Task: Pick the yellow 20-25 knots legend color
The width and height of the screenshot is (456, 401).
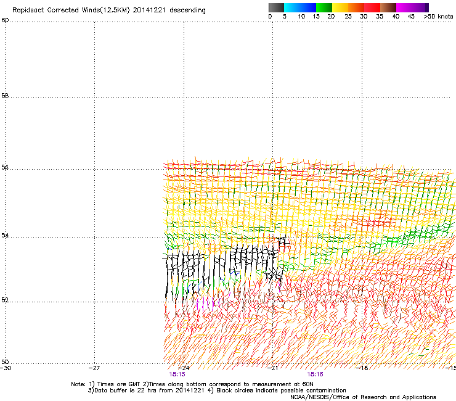Action: pos(340,7)
